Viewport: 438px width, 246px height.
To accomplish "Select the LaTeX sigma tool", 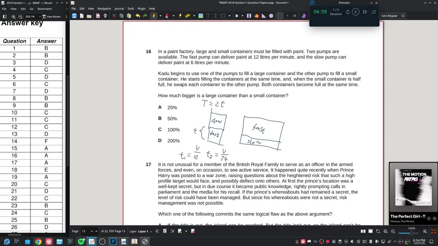I will click(x=216, y=16).
